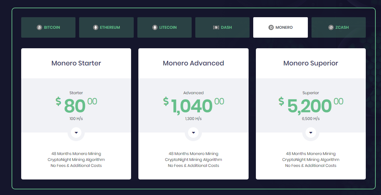Screen dimensions: 381x195
Task: Click the 6,500 H/s hashrate text
Action: coord(311,119)
